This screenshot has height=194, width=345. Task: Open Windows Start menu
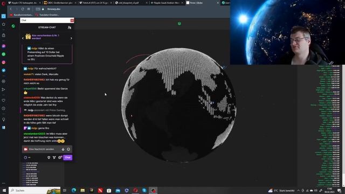click(4, 190)
